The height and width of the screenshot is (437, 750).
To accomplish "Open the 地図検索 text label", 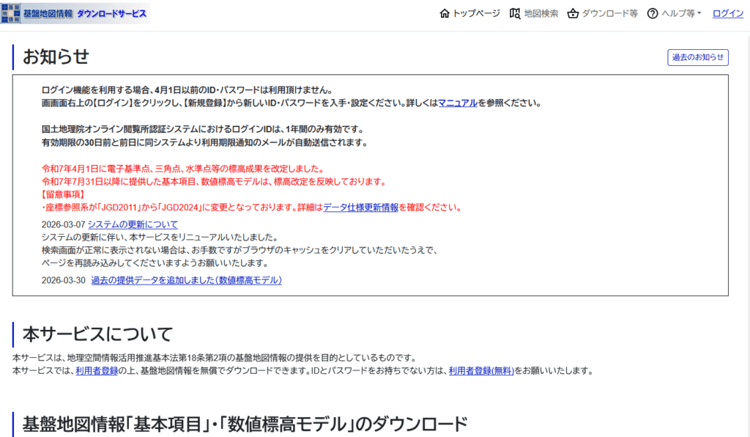I will [541, 13].
